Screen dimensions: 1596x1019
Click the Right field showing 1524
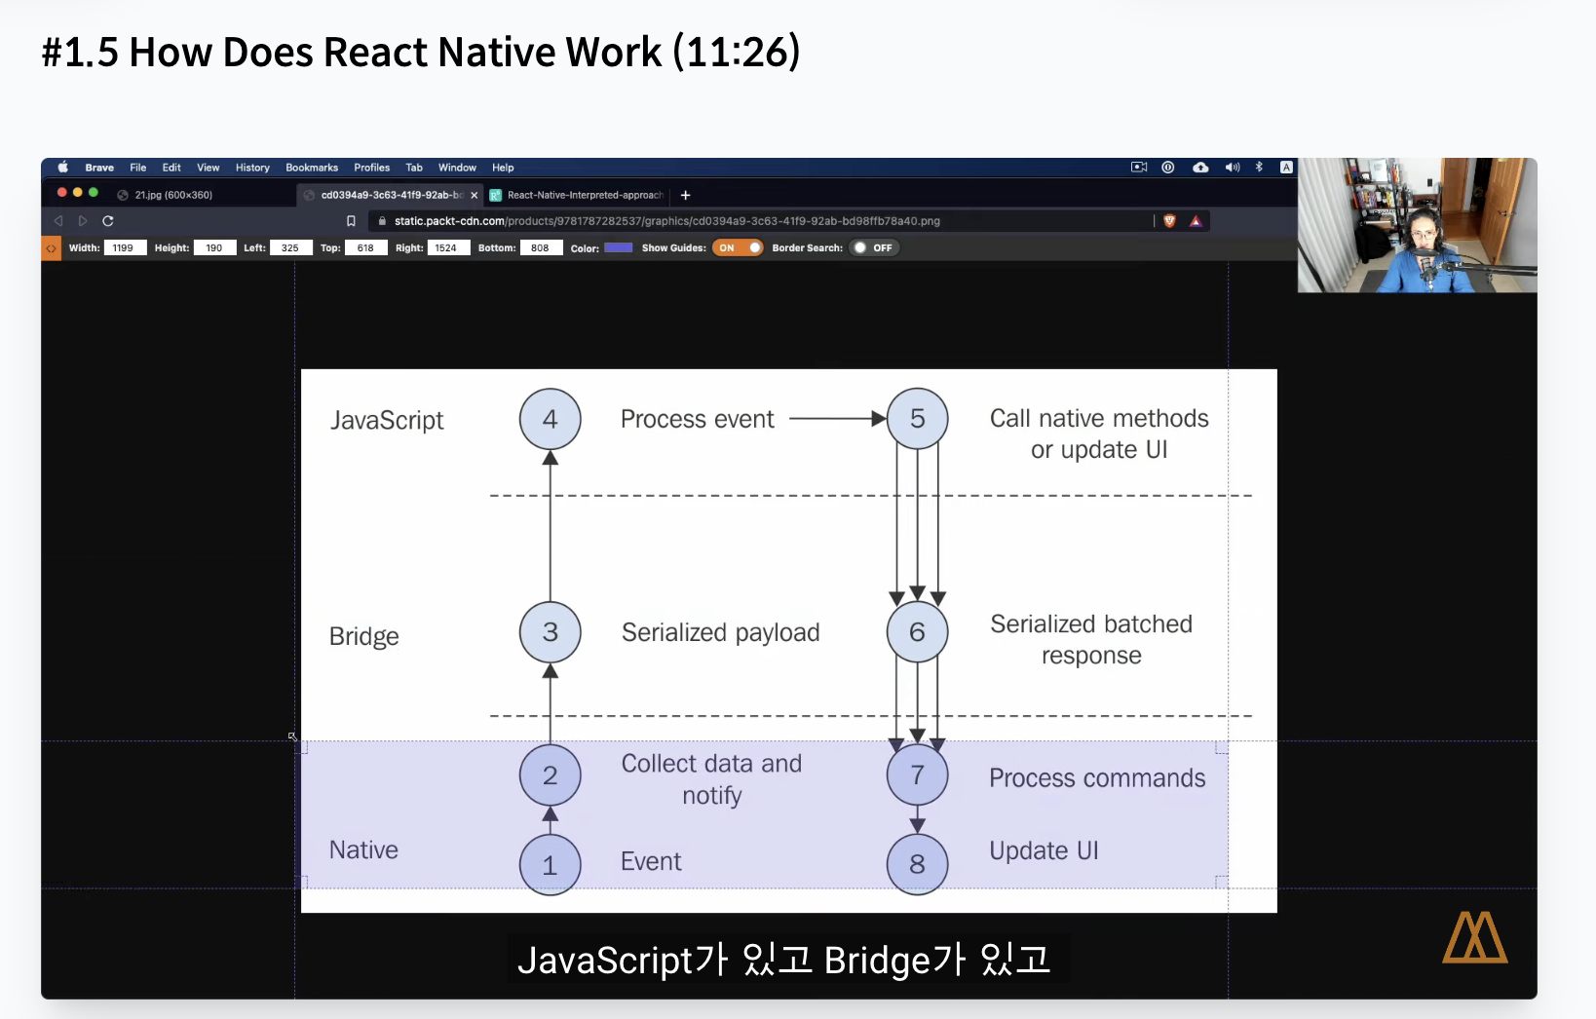447,248
